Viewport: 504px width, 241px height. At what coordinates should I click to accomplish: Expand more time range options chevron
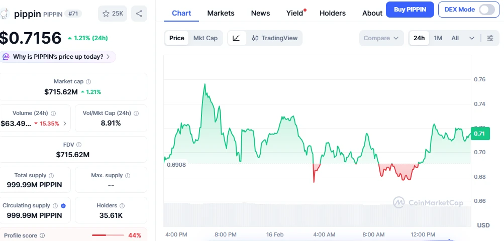[472, 38]
